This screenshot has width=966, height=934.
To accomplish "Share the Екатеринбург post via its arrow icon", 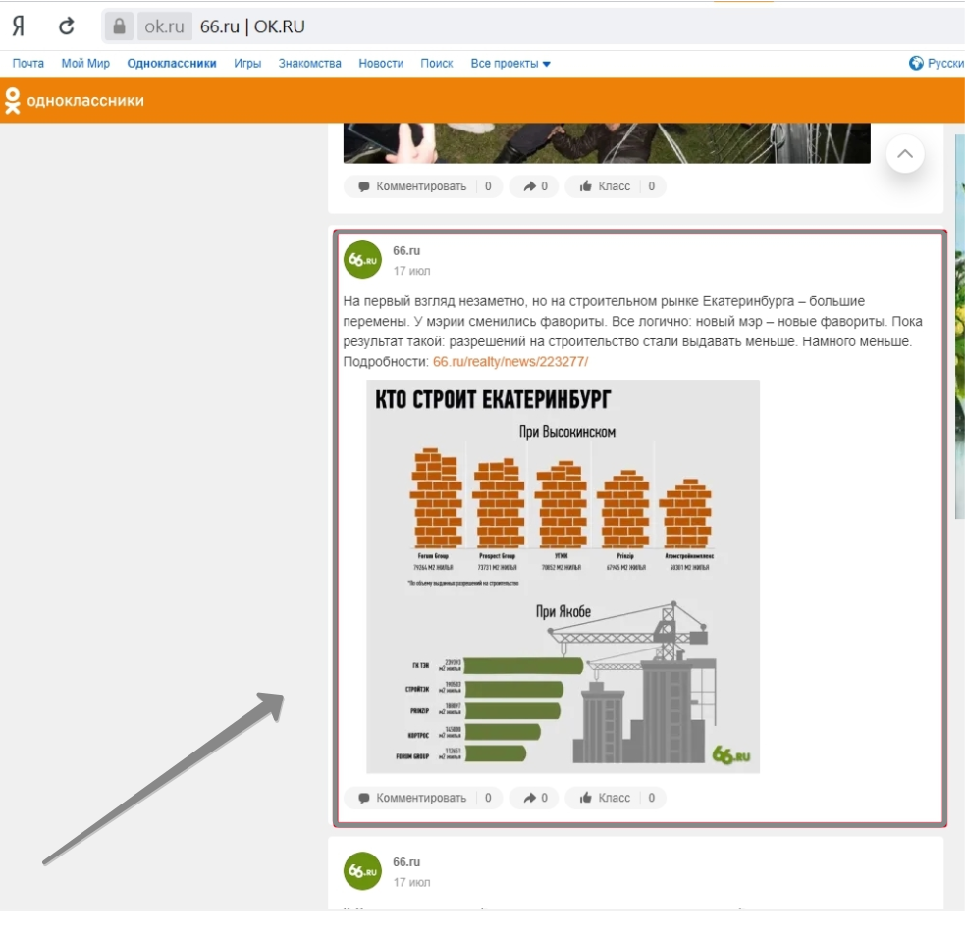I will click(535, 798).
